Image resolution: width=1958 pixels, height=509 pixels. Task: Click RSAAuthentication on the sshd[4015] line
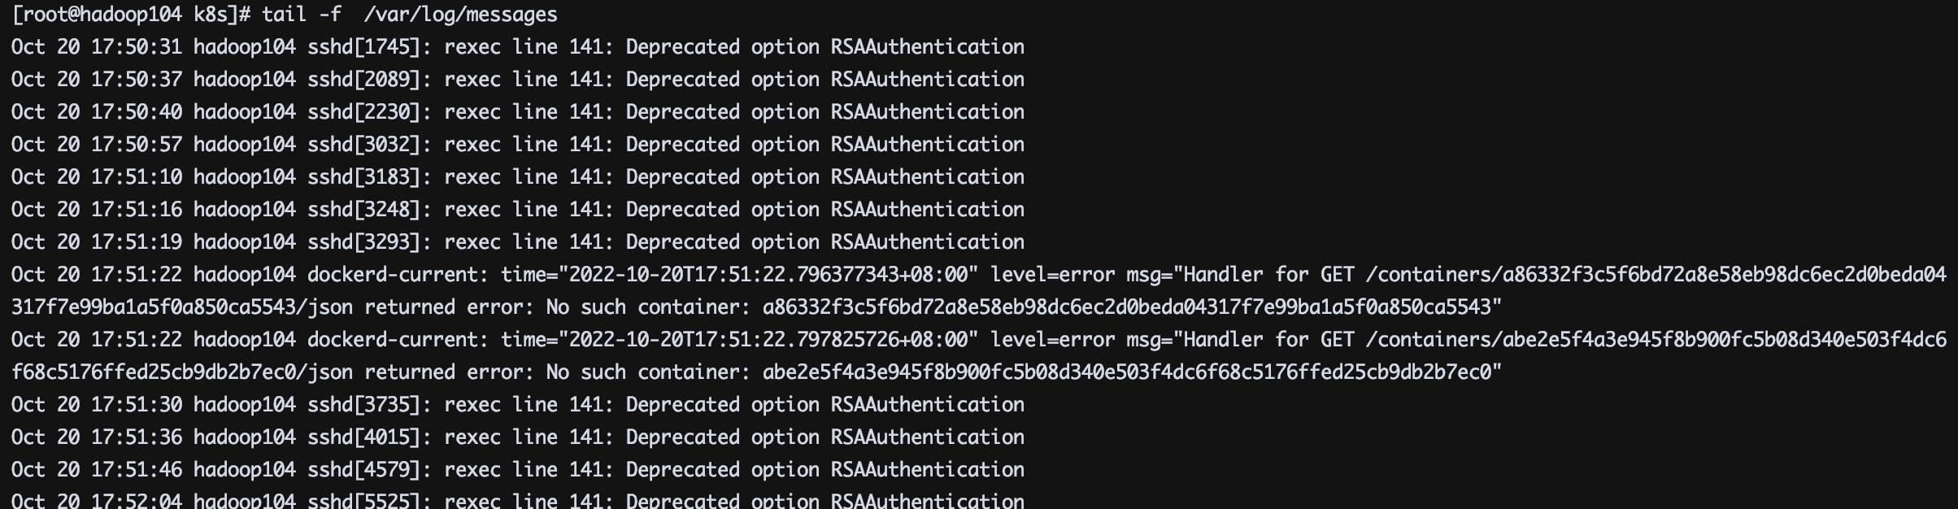click(x=927, y=437)
